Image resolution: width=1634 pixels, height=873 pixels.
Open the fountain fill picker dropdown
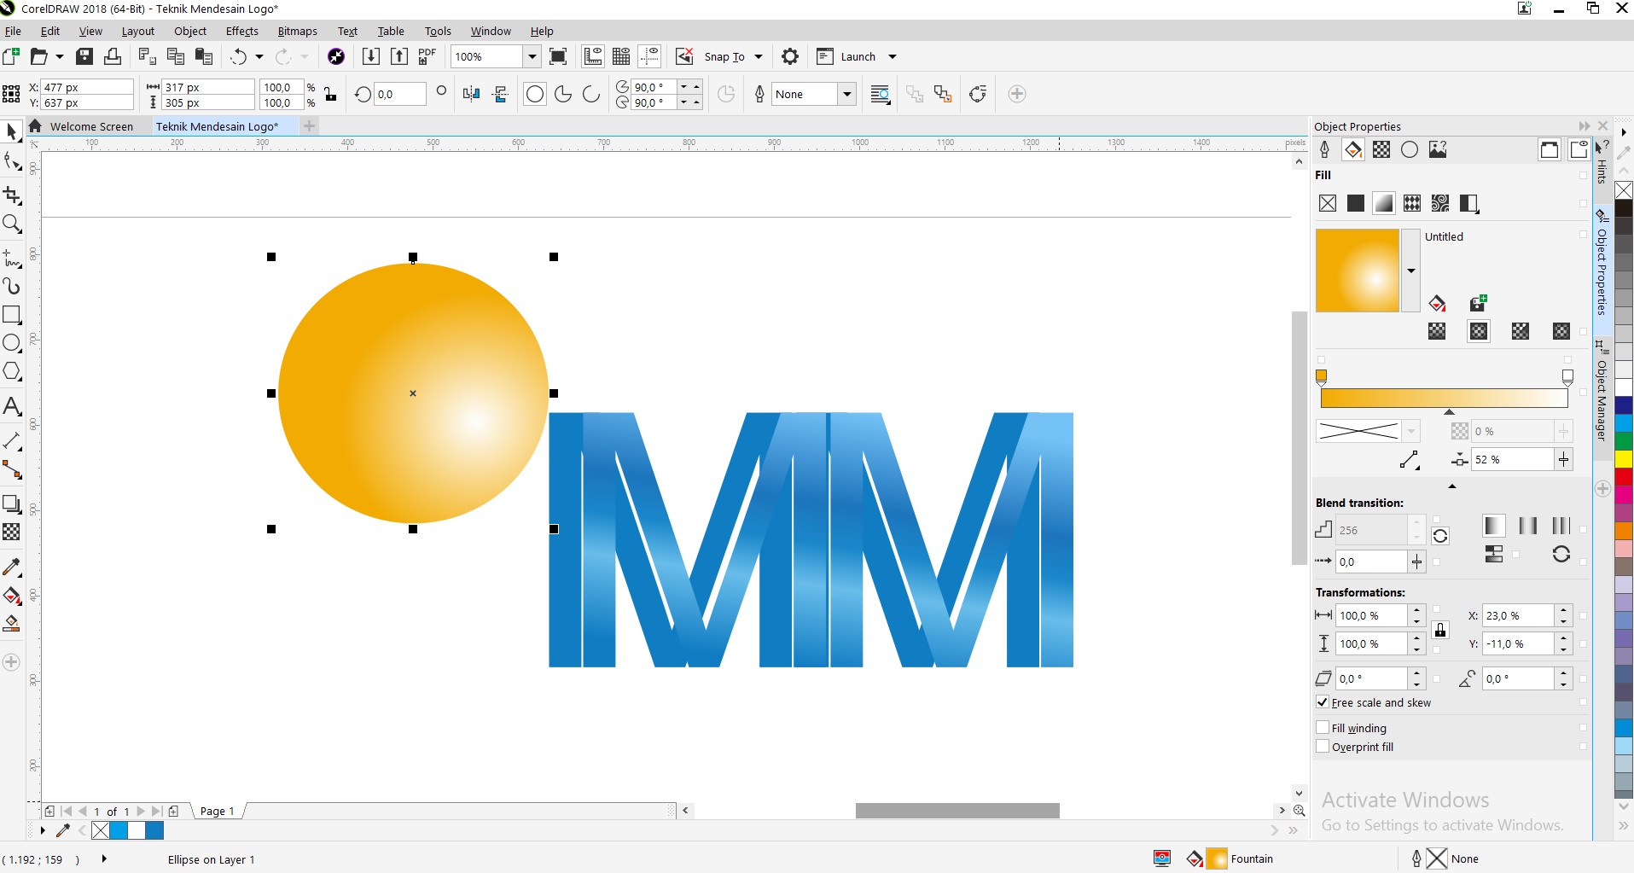pos(1411,271)
